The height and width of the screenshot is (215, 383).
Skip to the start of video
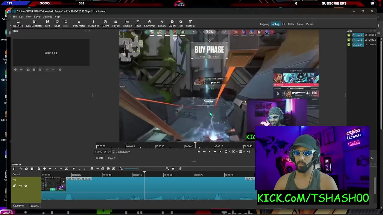pyautogui.click(x=199, y=152)
